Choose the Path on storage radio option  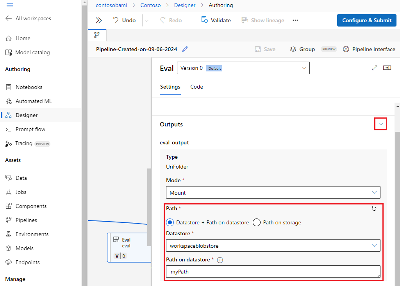[x=257, y=222]
